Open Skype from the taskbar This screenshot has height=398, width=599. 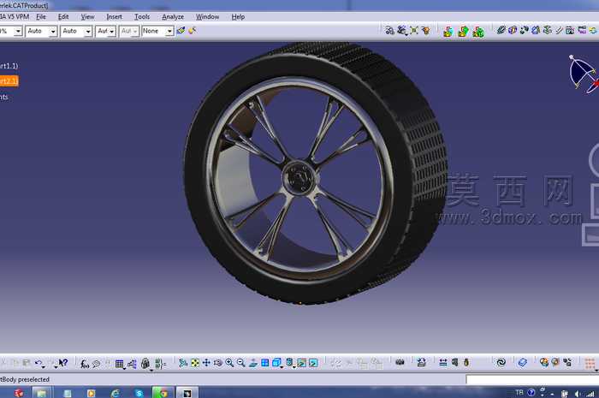[139, 393]
